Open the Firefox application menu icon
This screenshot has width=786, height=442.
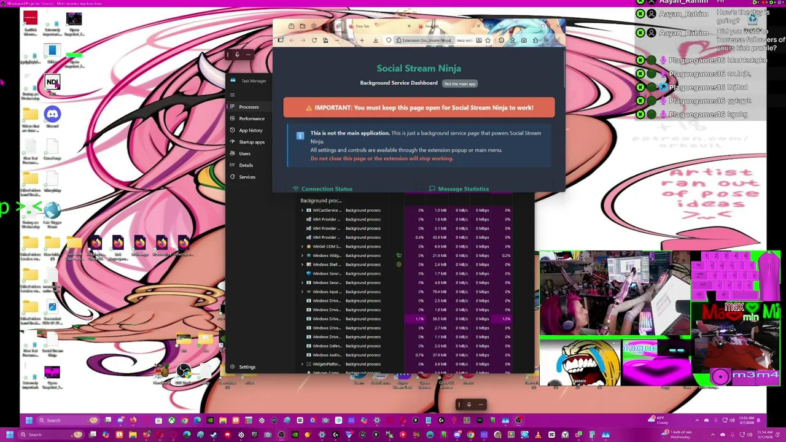coord(557,40)
